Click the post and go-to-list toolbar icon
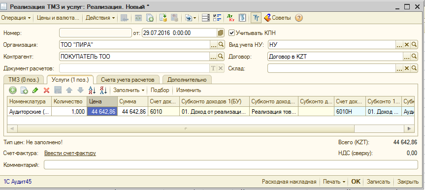 tap(125, 18)
